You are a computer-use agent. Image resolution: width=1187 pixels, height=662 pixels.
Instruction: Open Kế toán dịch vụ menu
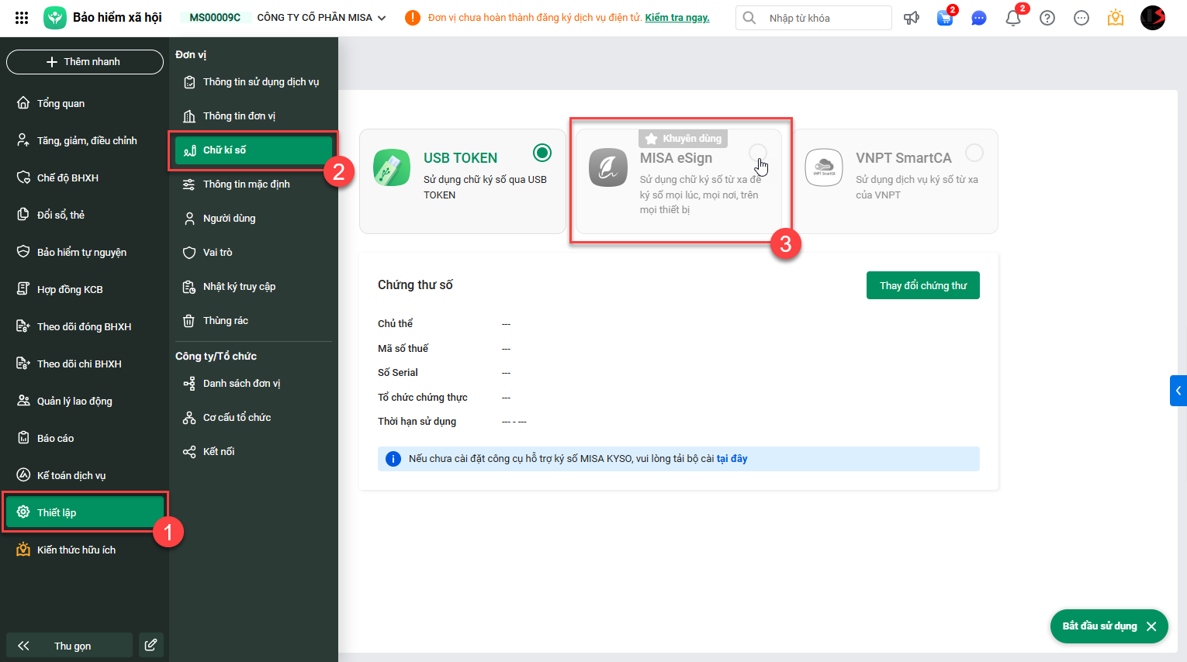coord(85,475)
